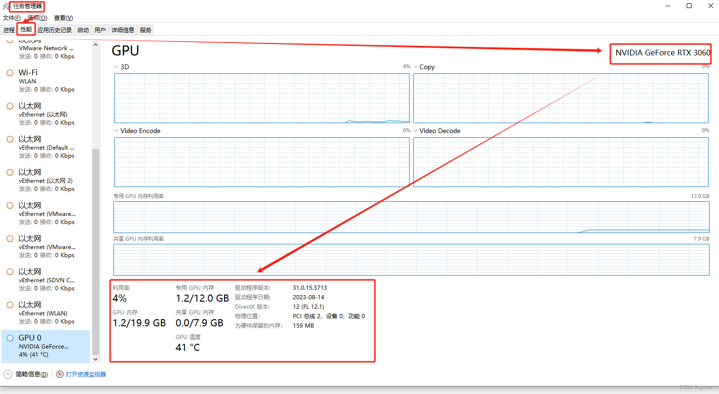Switch to the 用户 tab
This screenshot has width=719, height=394.
point(100,30)
